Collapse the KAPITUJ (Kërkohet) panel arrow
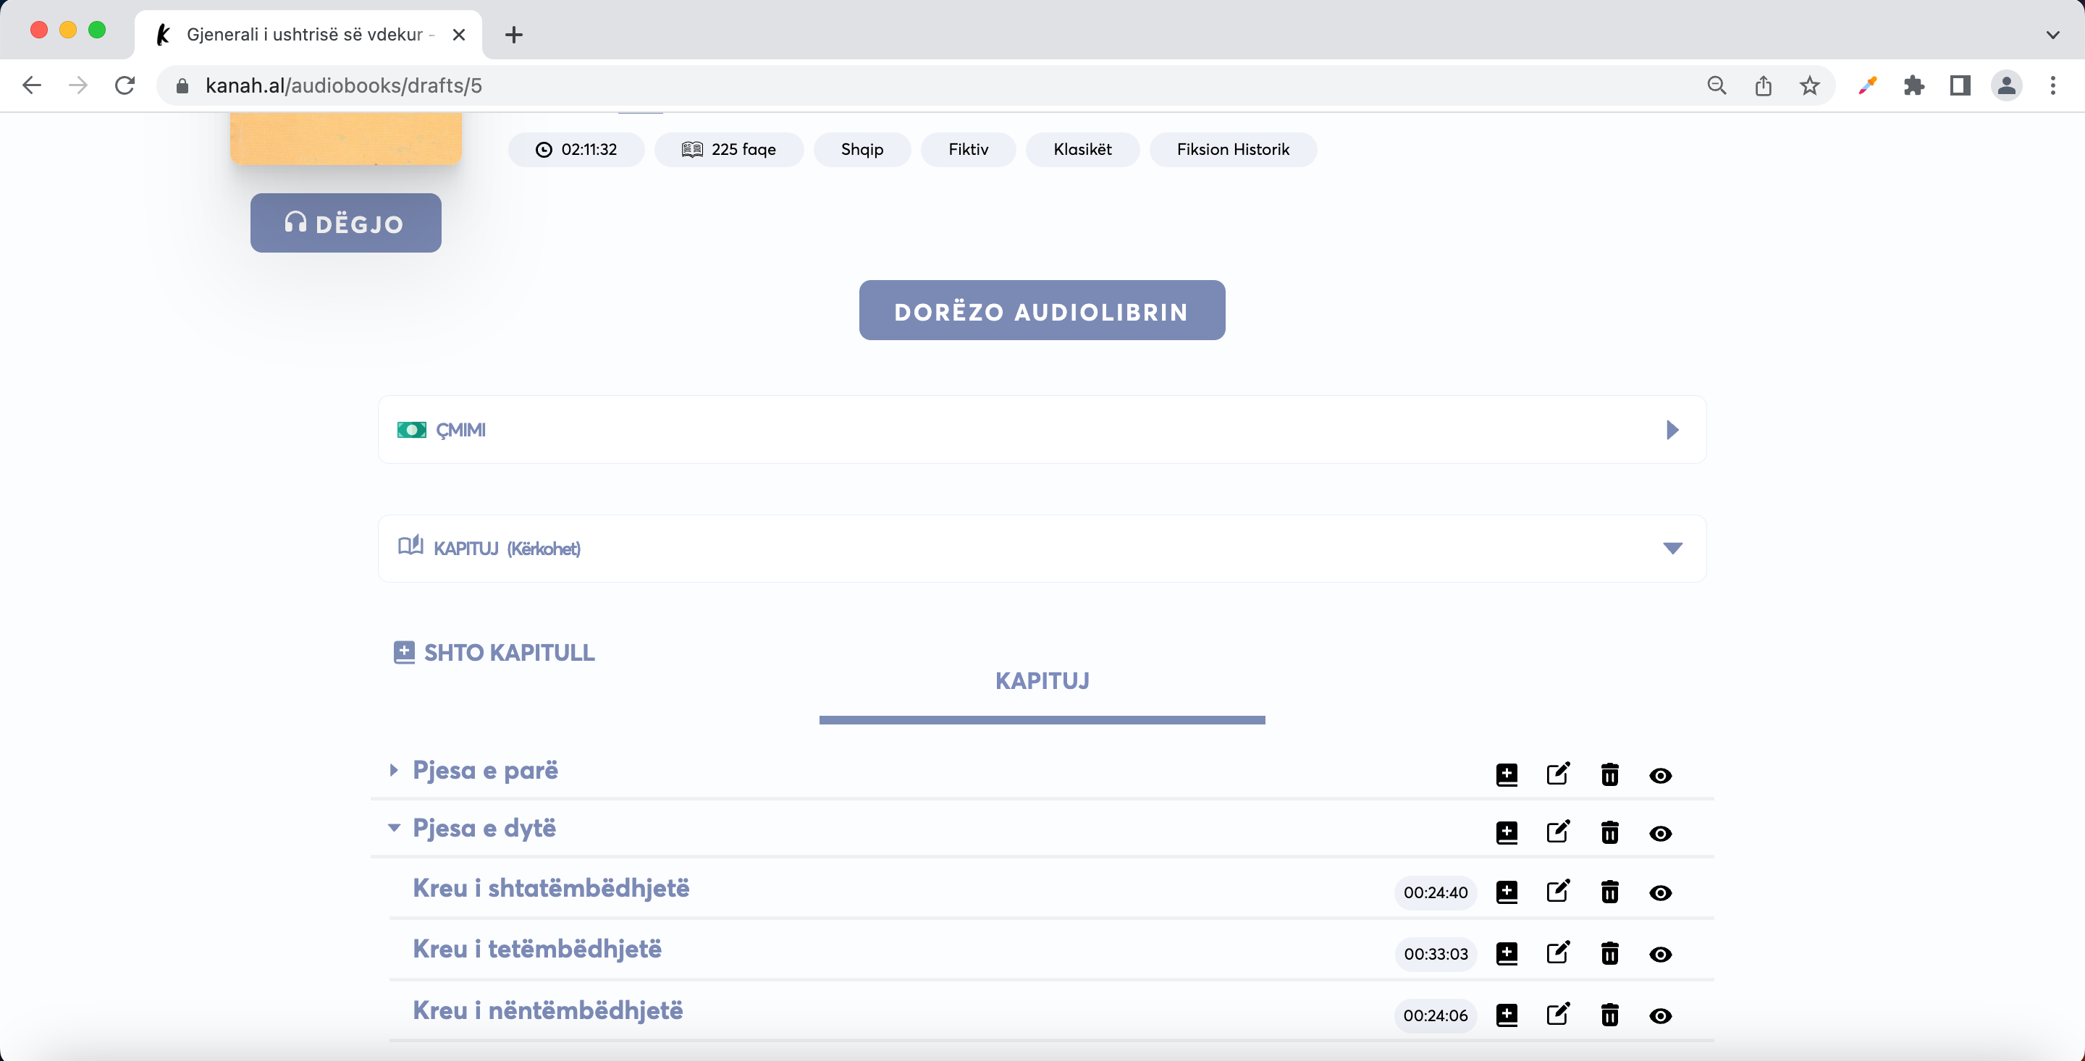 tap(1672, 548)
